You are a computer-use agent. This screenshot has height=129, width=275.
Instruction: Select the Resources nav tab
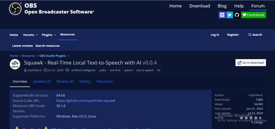tap(68, 34)
